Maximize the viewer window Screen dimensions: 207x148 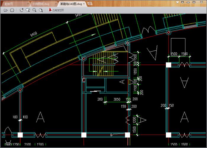pyautogui.click(x=194, y=2)
